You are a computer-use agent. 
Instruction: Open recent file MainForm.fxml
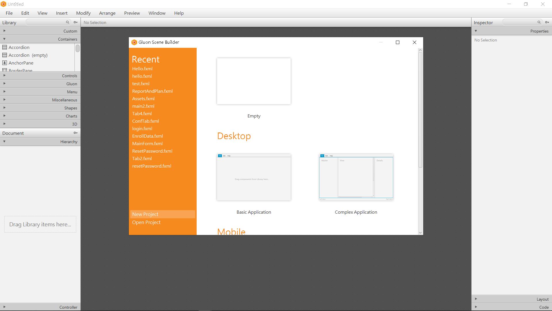(x=147, y=143)
